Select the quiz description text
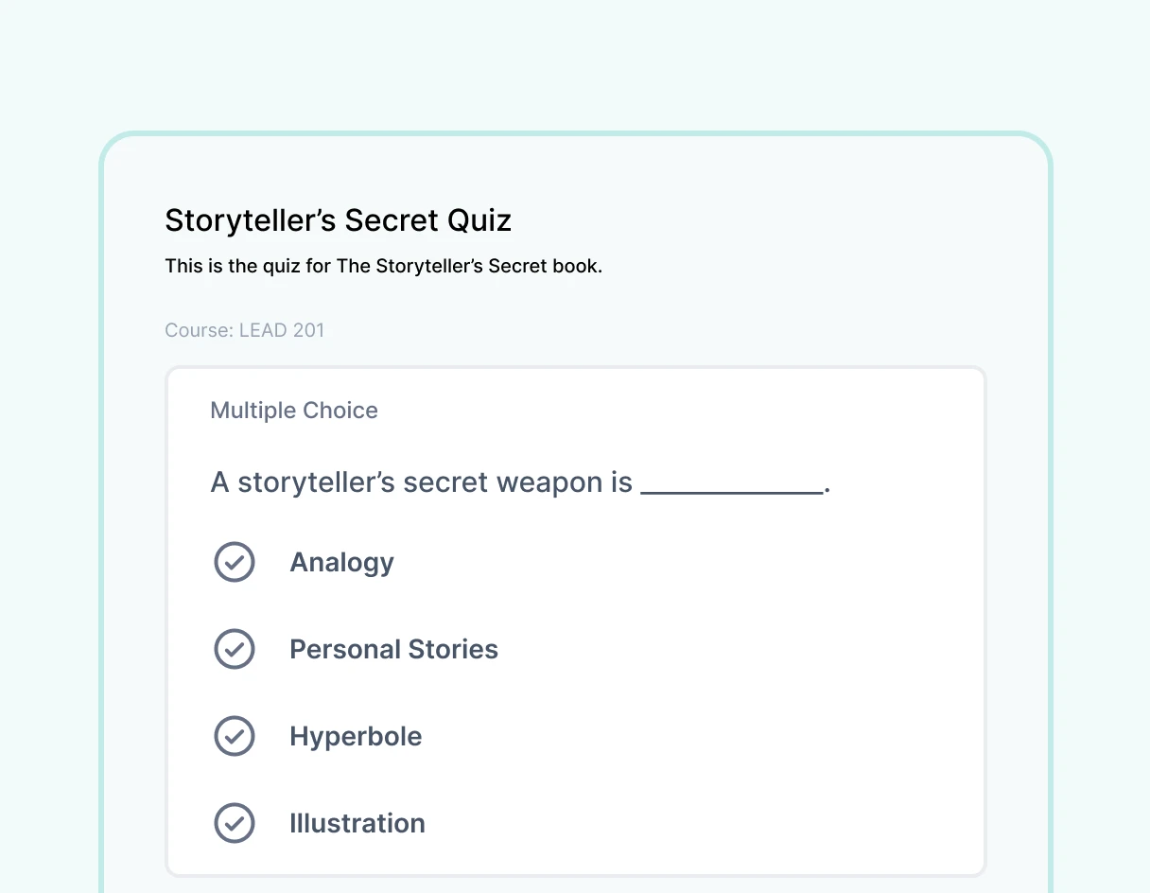This screenshot has height=893, width=1150. tap(383, 266)
